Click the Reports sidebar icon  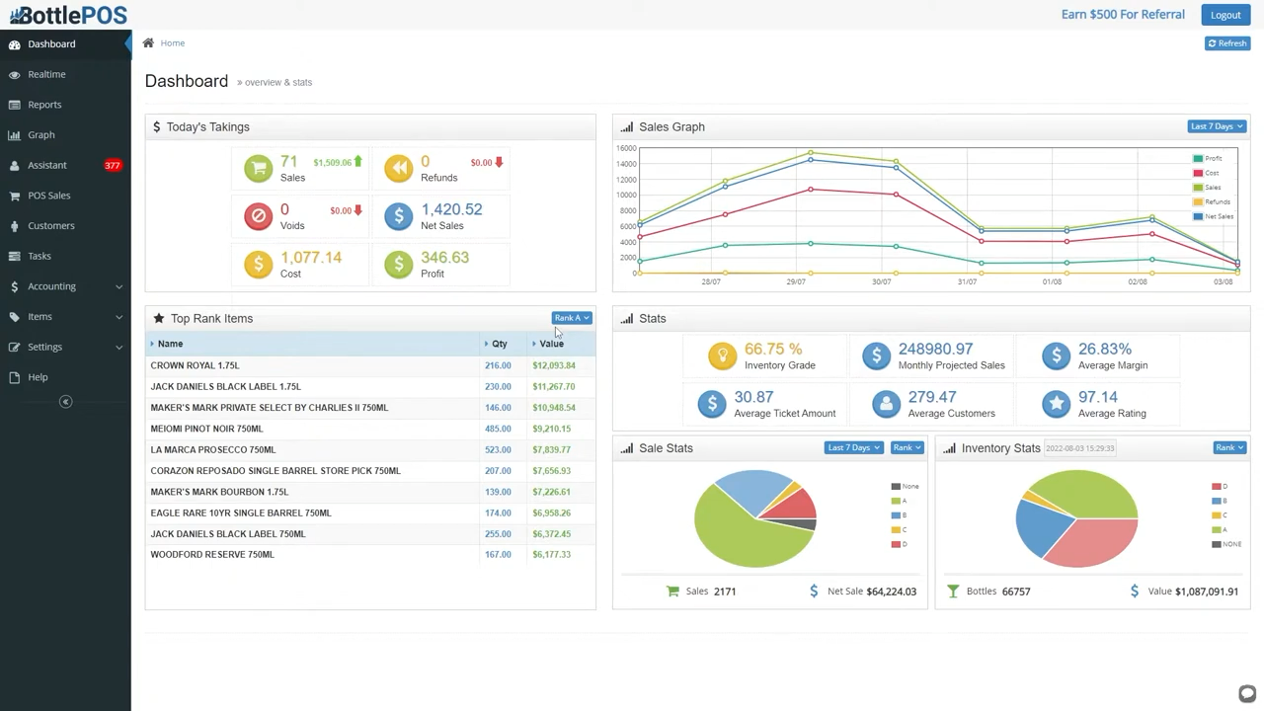click(x=14, y=105)
